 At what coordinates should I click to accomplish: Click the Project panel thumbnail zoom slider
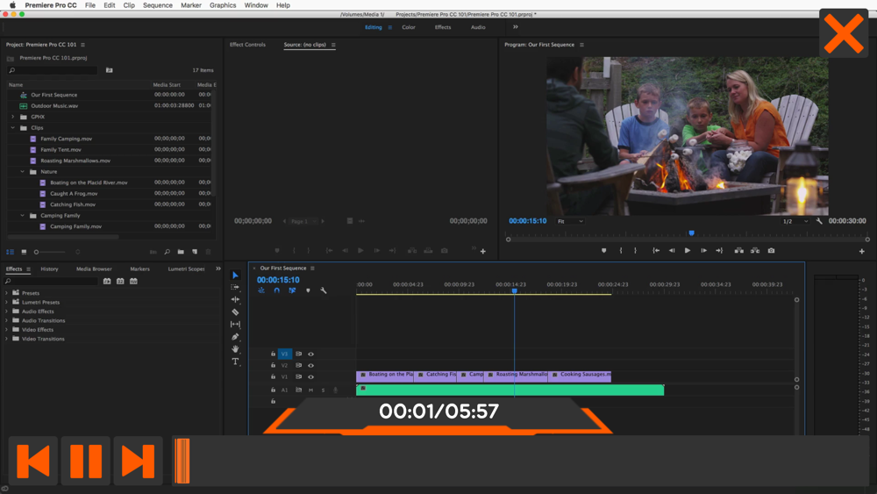tap(37, 253)
